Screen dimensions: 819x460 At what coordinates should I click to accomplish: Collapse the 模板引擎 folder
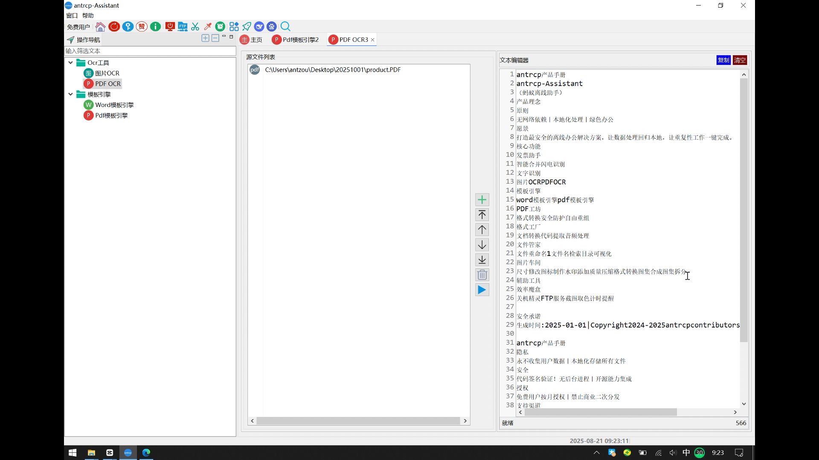pos(70,94)
